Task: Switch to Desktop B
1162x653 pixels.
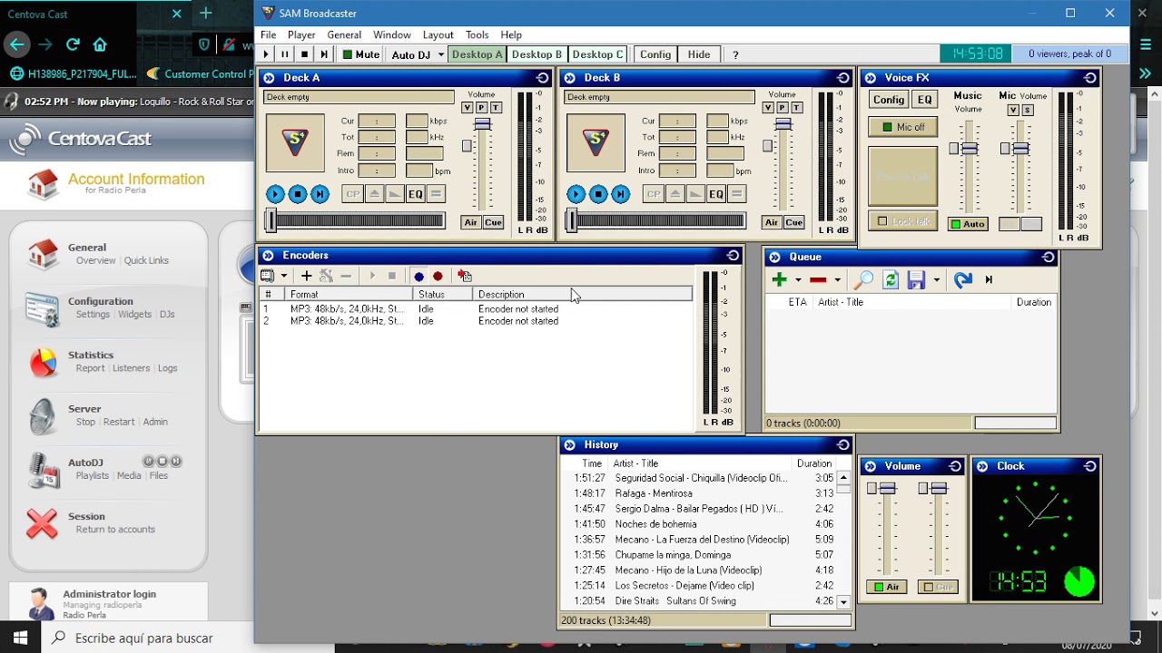Action: [x=537, y=54]
